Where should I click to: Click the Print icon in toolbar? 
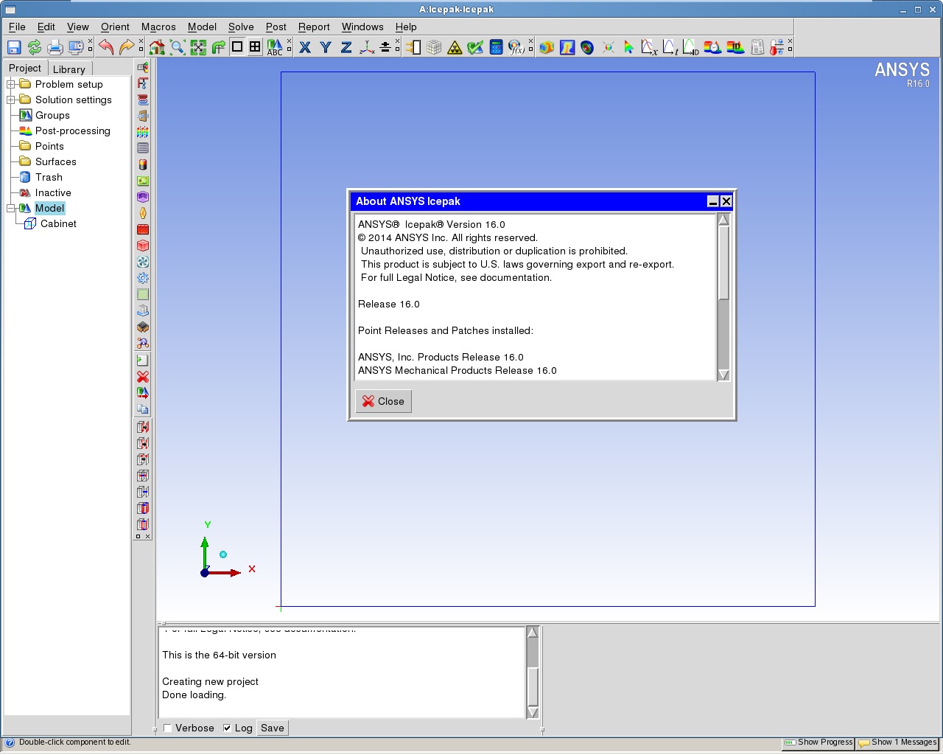tap(55, 47)
